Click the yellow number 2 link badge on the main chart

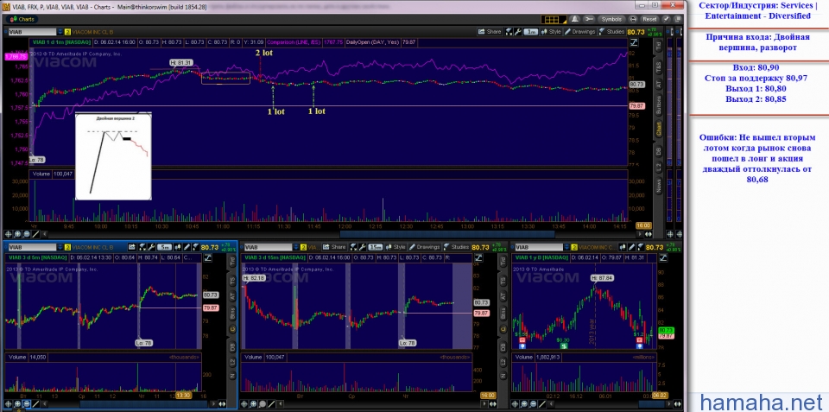[x=67, y=32]
